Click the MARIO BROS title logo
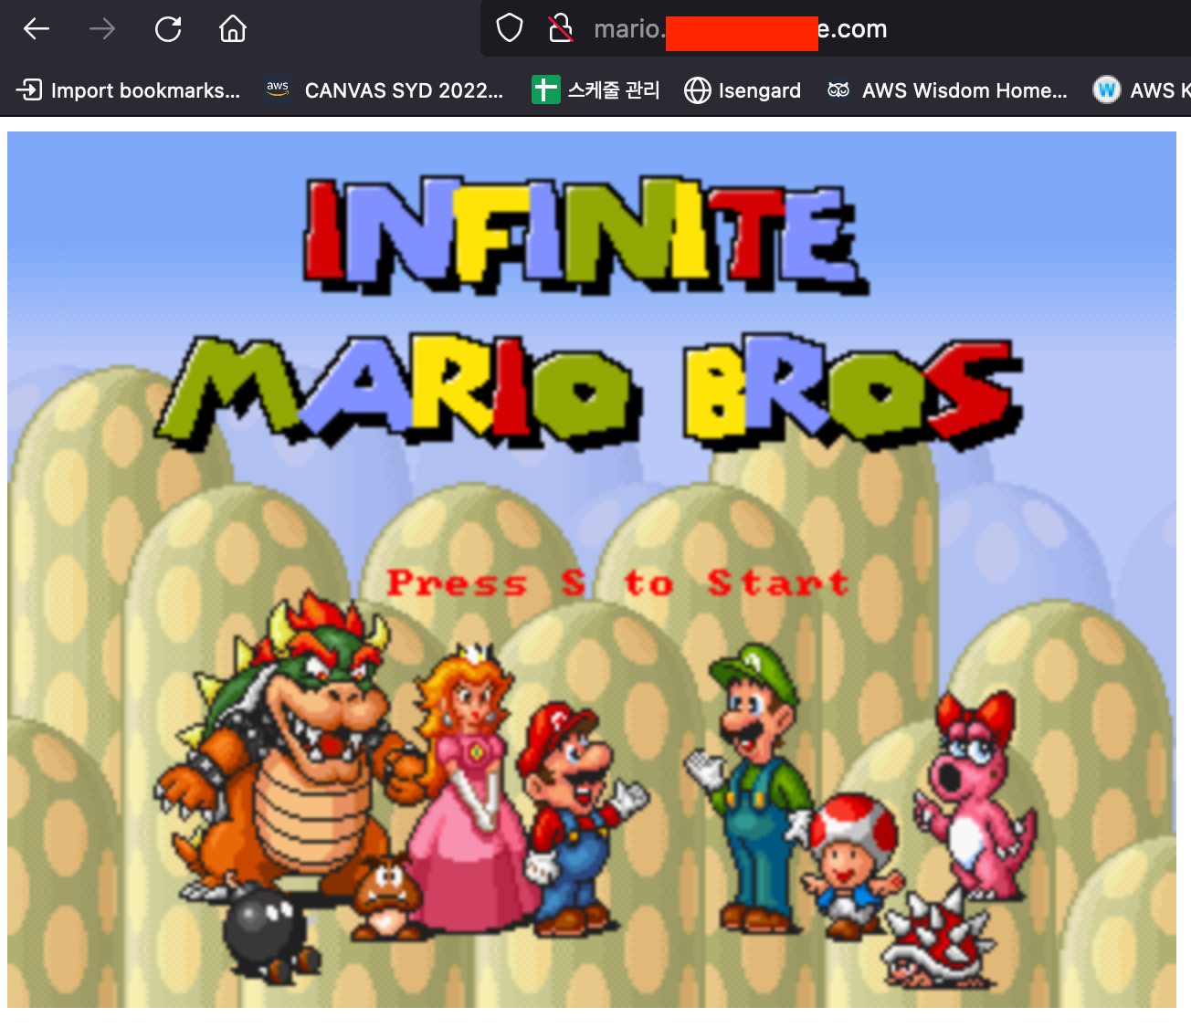 tap(589, 393)
